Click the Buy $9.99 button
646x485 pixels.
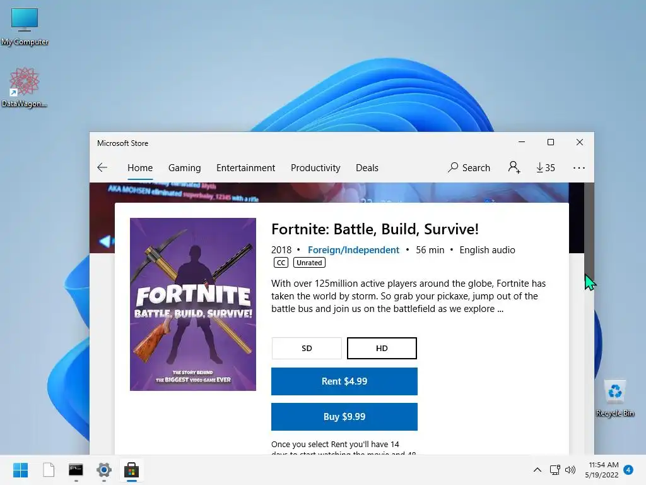pyautogui.click(x=344, y=417)
